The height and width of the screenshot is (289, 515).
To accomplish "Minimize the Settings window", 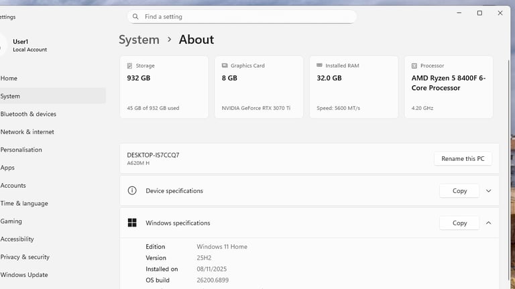I will 459,13.
